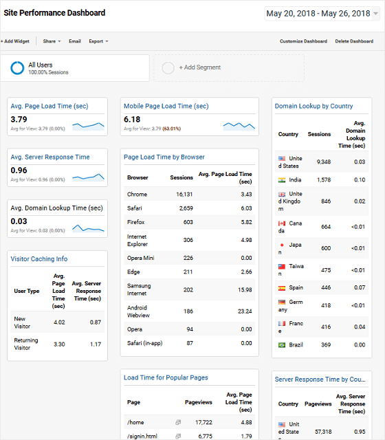
Task: Click the All Users segment circle icon
Action: coord(17,68)
